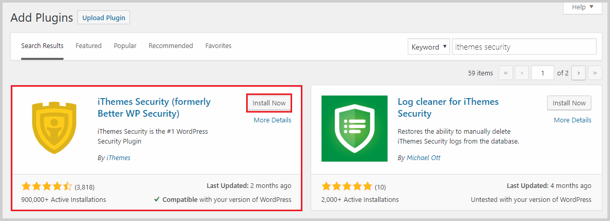
Task: Open More Details for iThemes Security
Action: point(272,120)
